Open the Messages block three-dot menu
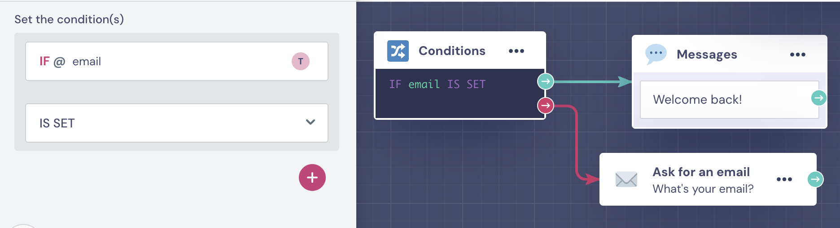 [797, 55]
